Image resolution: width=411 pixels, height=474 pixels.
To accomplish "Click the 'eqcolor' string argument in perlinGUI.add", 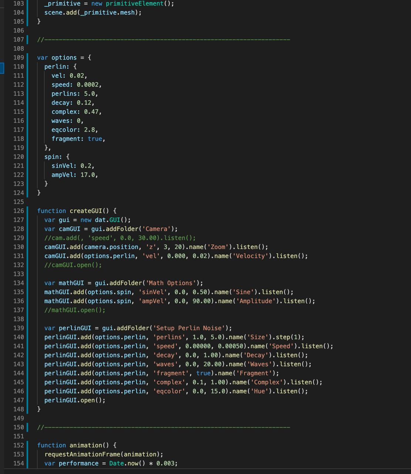I will [x=169, y=391].
